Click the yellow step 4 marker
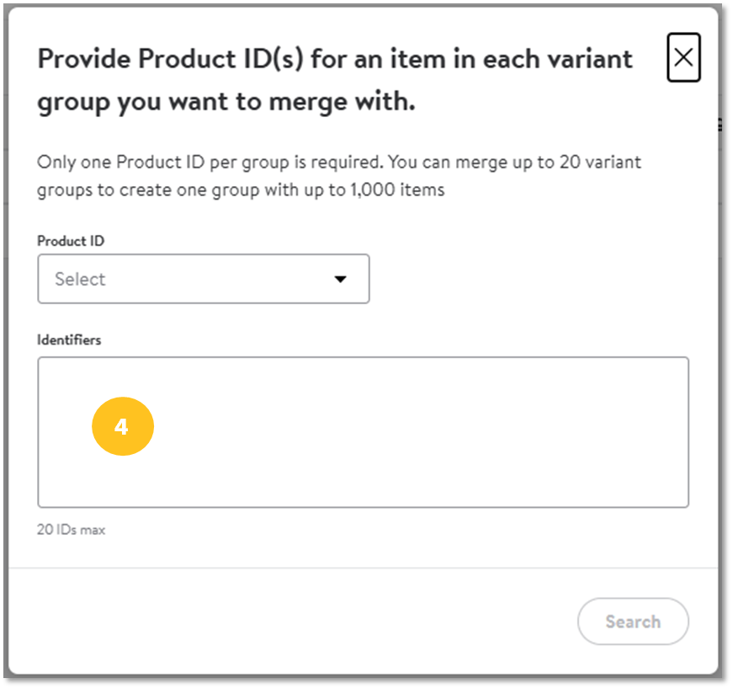Screen dimensions: 733x689 (x=123, y=426)
